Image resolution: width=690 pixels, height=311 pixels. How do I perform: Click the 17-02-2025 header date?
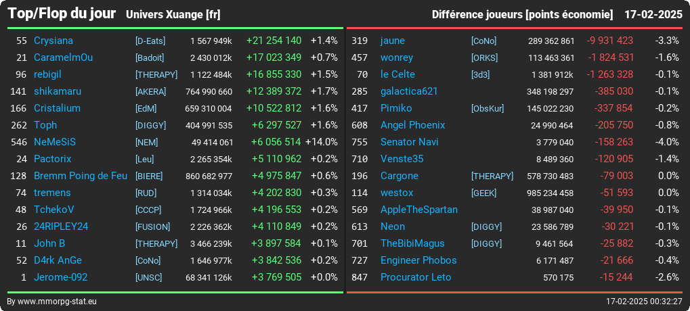click(653, 14)
